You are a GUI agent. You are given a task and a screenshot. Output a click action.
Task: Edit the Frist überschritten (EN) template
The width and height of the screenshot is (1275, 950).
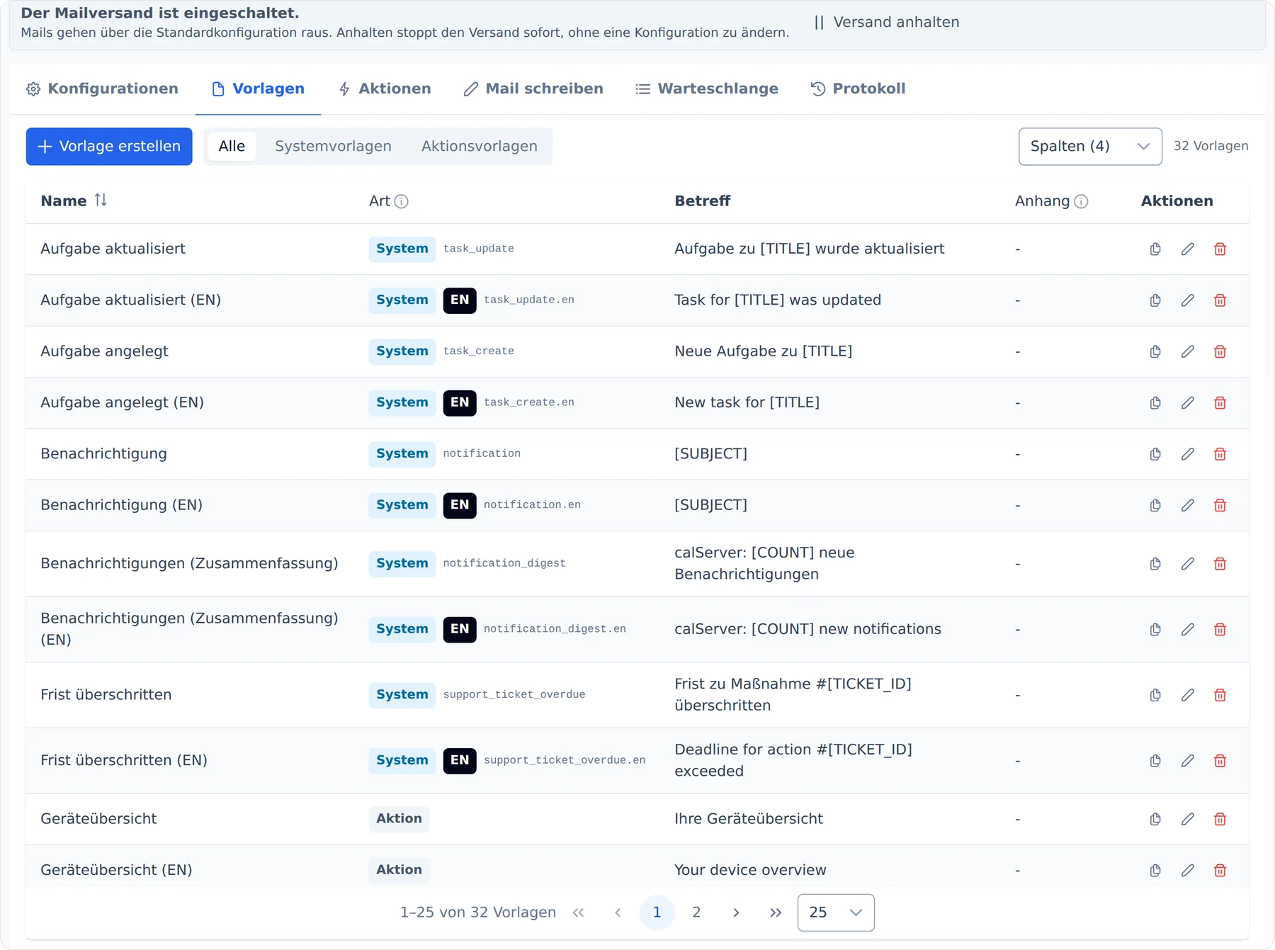coord(1188,761)
